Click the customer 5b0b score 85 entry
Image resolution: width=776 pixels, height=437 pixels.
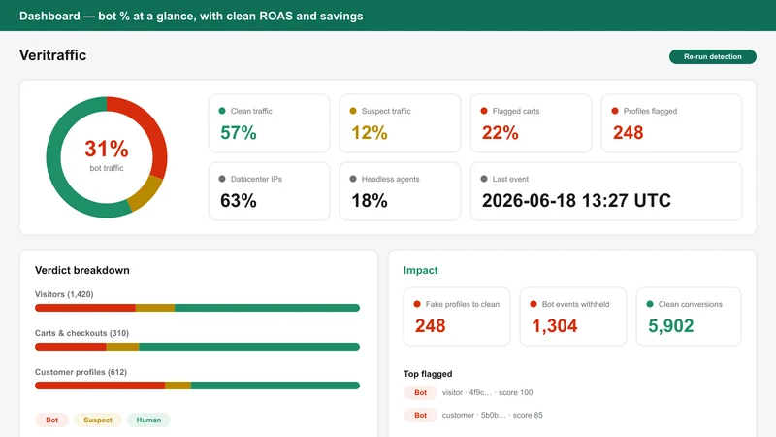pos(493,416)
